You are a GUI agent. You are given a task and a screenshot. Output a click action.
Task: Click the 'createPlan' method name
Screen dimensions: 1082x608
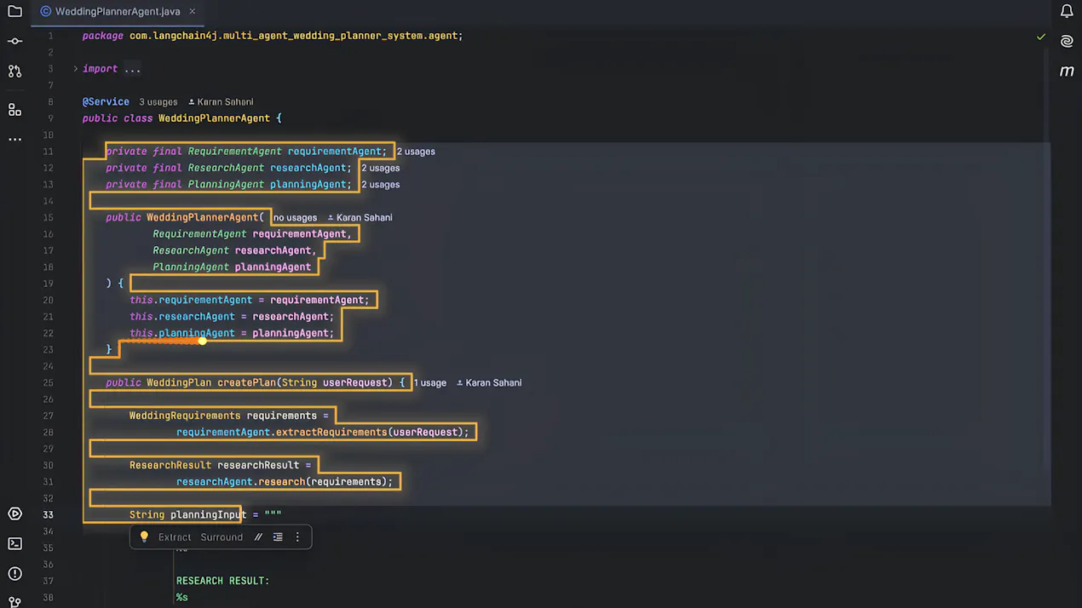246,383
